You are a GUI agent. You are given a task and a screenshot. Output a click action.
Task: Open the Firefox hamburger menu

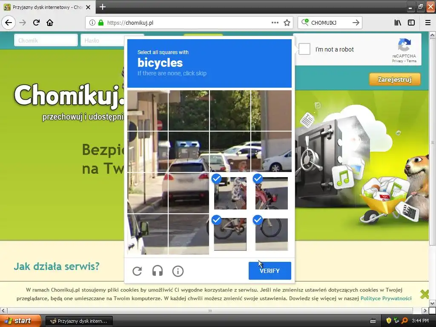coord(428,23)
